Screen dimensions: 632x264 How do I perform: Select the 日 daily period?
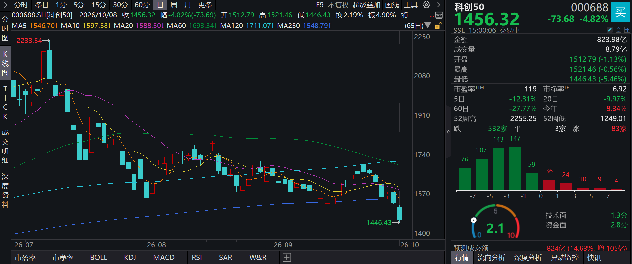[160, 5]
